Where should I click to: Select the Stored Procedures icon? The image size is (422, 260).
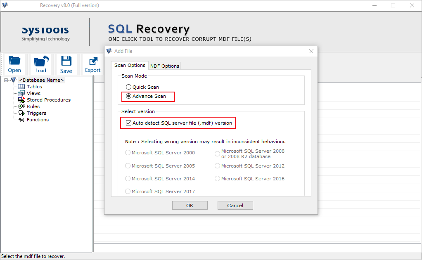[x=21, y=100]
